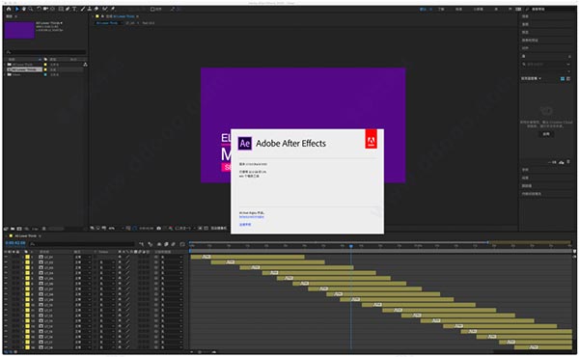579x357 pixels.
Task: Click the blue current-time indicator on the timeline ruler
Action: click(x=351, y=246)
